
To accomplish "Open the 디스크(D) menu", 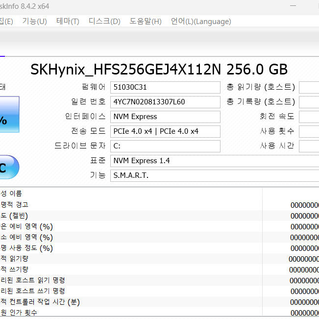I will pos(104,21).
